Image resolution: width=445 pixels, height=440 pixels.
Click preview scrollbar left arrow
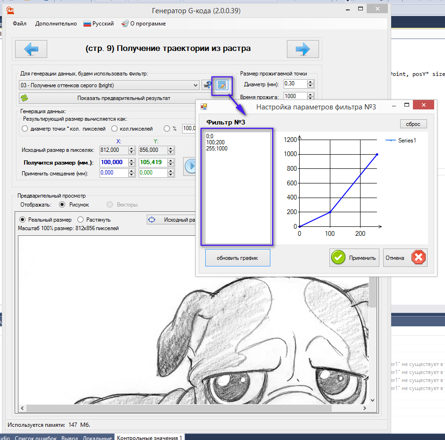tap(23, 408)
